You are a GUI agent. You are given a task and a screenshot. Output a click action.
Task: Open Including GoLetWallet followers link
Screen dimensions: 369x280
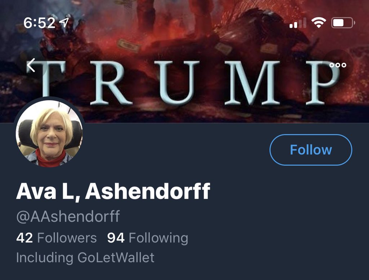85,257
